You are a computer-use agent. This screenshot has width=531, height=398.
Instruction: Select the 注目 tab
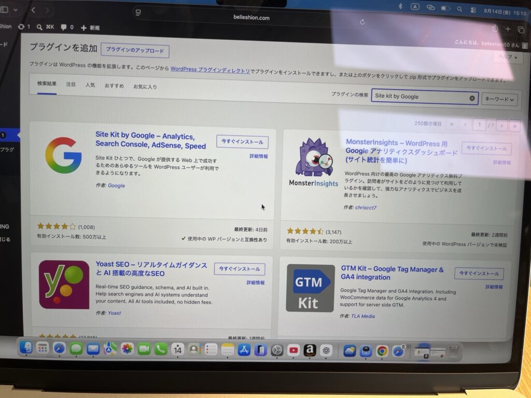point(71,84)
